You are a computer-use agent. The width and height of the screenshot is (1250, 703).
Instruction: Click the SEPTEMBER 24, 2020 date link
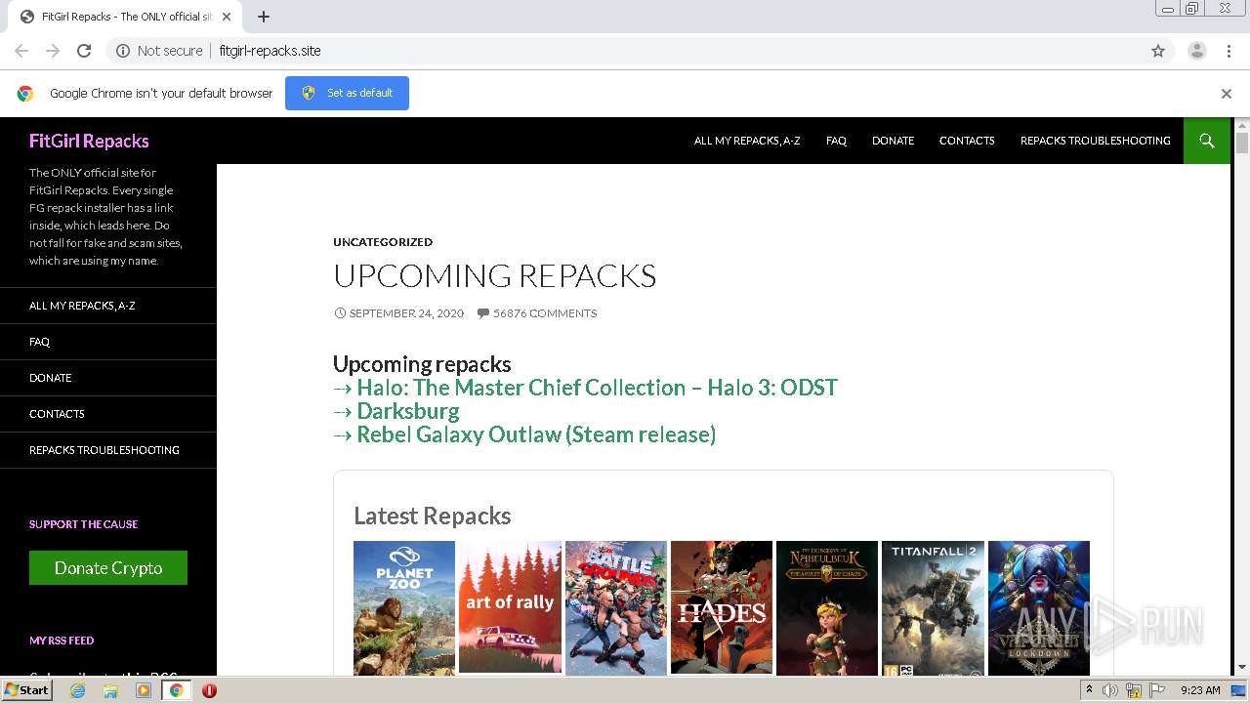tap(406, 313)
